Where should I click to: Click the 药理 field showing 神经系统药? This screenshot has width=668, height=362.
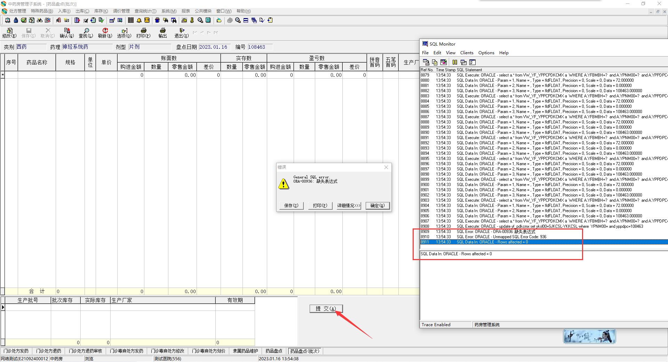coord(87,47)
